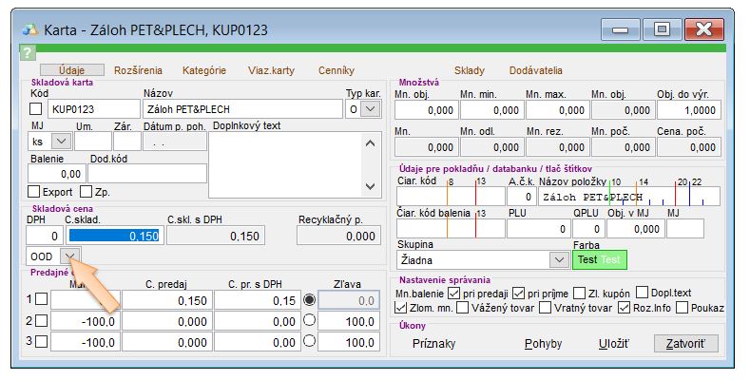This screenshot has width=750, height=380.
Task: Click scroll-up arrow in Doplnkový text box
Action: pos(372,142)
